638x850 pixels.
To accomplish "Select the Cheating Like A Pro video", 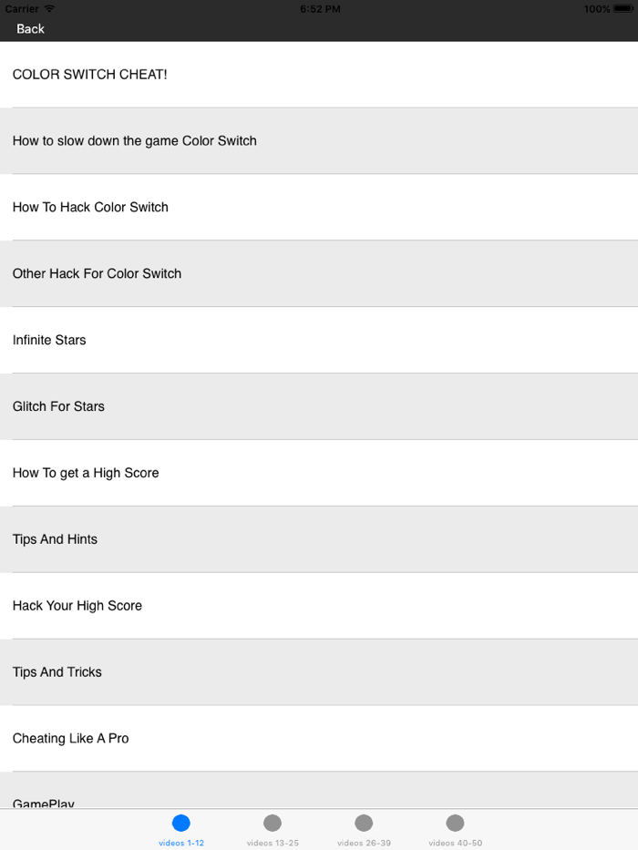I will coord(319,738).
